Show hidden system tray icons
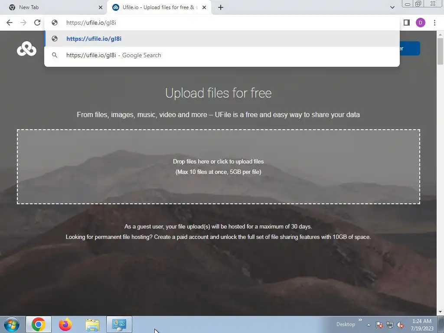The height and width of the screenshot is (333, 444). pos(369,325)
